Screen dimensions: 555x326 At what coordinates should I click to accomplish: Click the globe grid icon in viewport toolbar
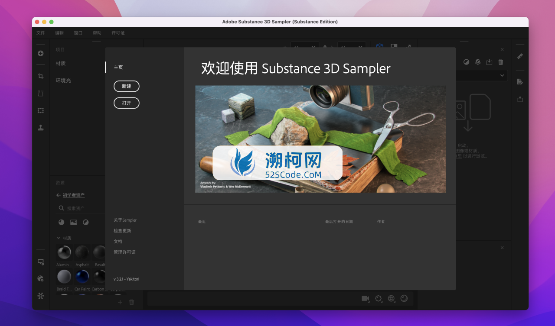click(391, 298)
